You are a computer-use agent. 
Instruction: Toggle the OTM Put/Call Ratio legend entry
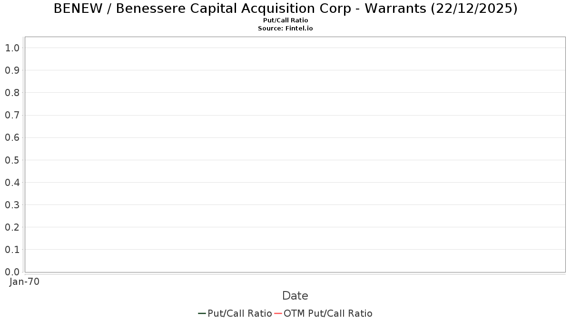point(328,313)
